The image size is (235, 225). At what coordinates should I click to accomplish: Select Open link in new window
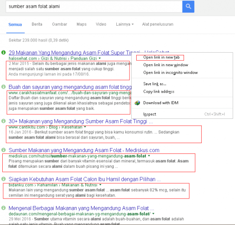pos(166,65)
